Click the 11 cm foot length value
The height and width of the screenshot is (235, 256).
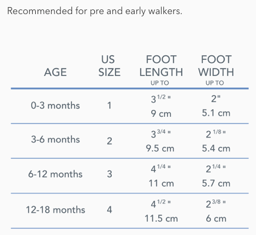[161, 183]
